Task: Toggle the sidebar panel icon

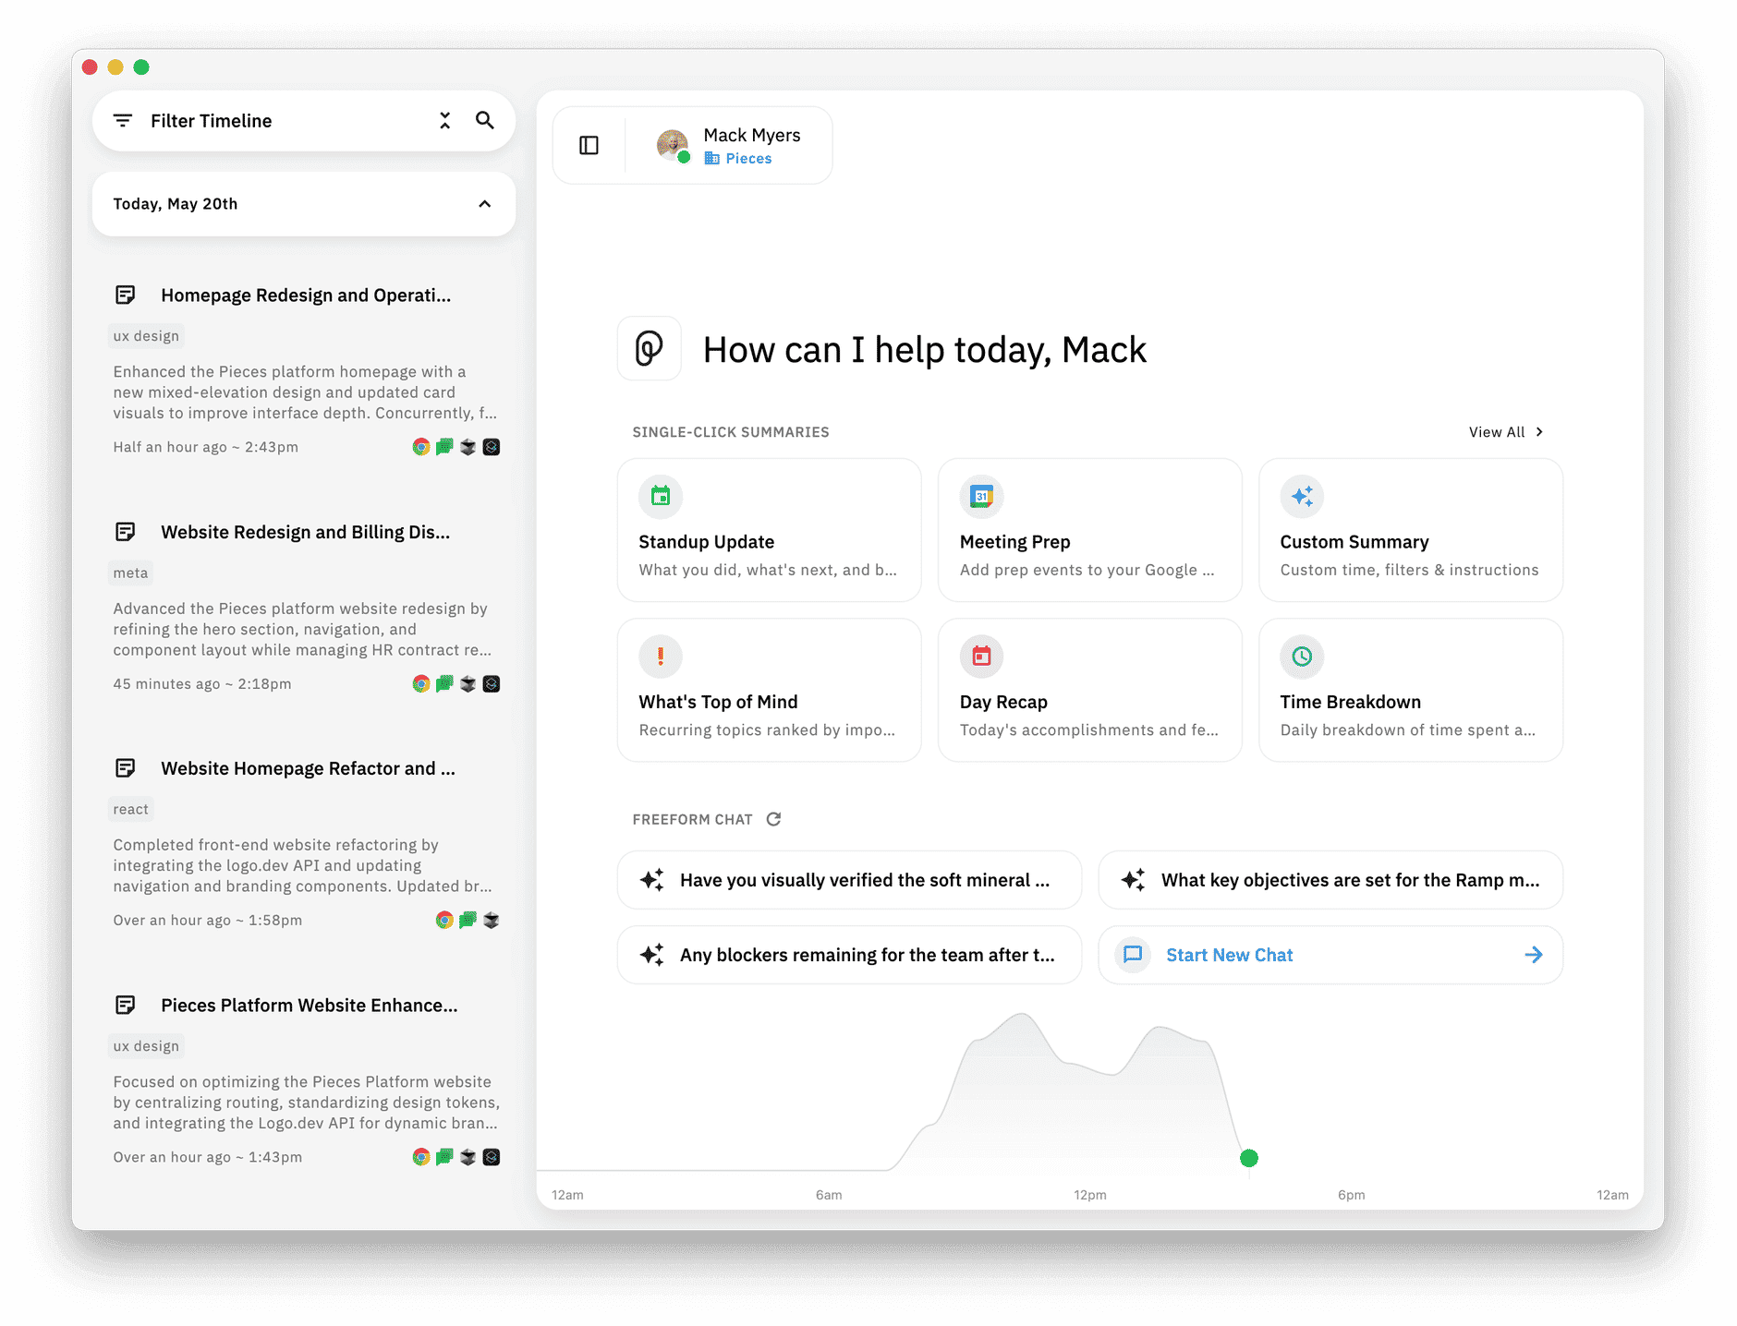Action: click(x=589, y=145)
